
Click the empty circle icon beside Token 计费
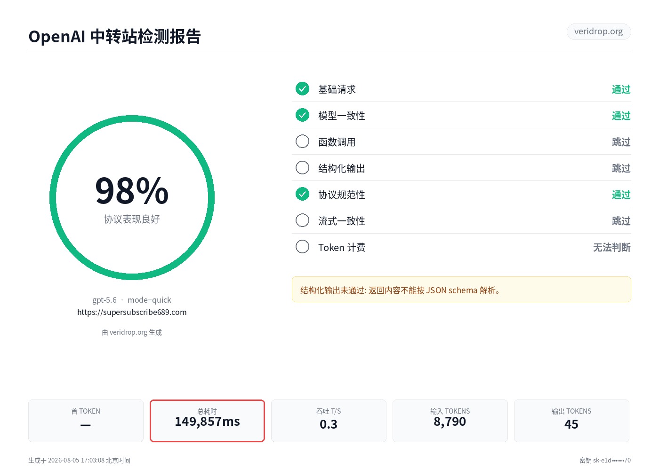[x=302, y=246]
